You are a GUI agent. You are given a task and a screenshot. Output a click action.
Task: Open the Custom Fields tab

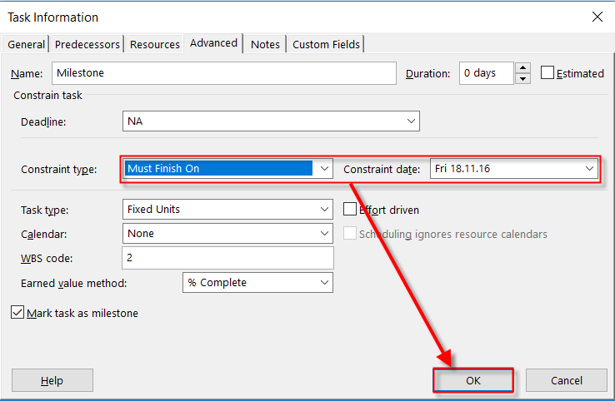coord(327,44)
